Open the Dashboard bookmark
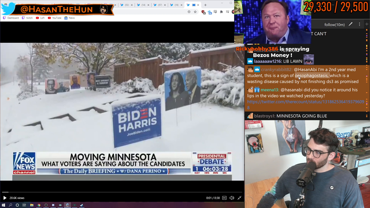The image size is (370, 208). pyautogui.click(x=11, y=18)
